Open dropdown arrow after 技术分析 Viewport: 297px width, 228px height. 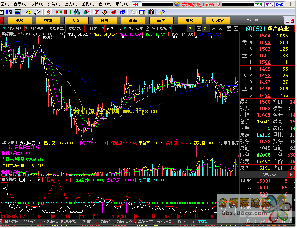point(26,28)
